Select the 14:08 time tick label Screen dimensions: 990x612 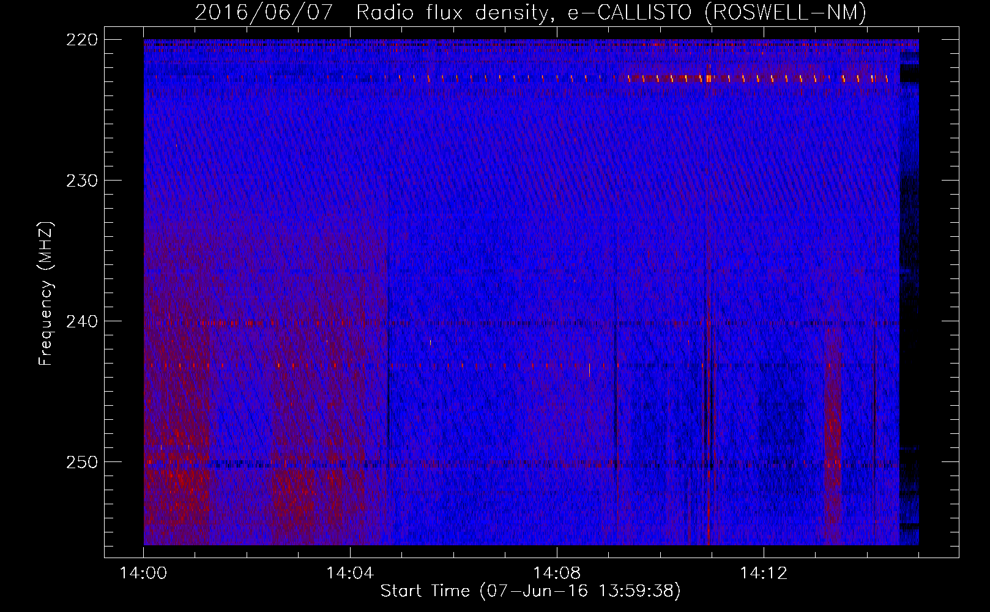click(557, 573)
